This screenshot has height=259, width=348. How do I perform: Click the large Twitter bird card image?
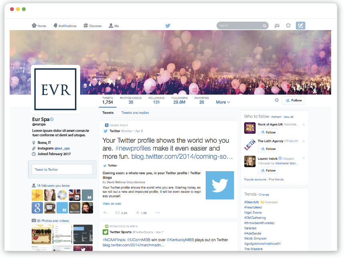220,185
